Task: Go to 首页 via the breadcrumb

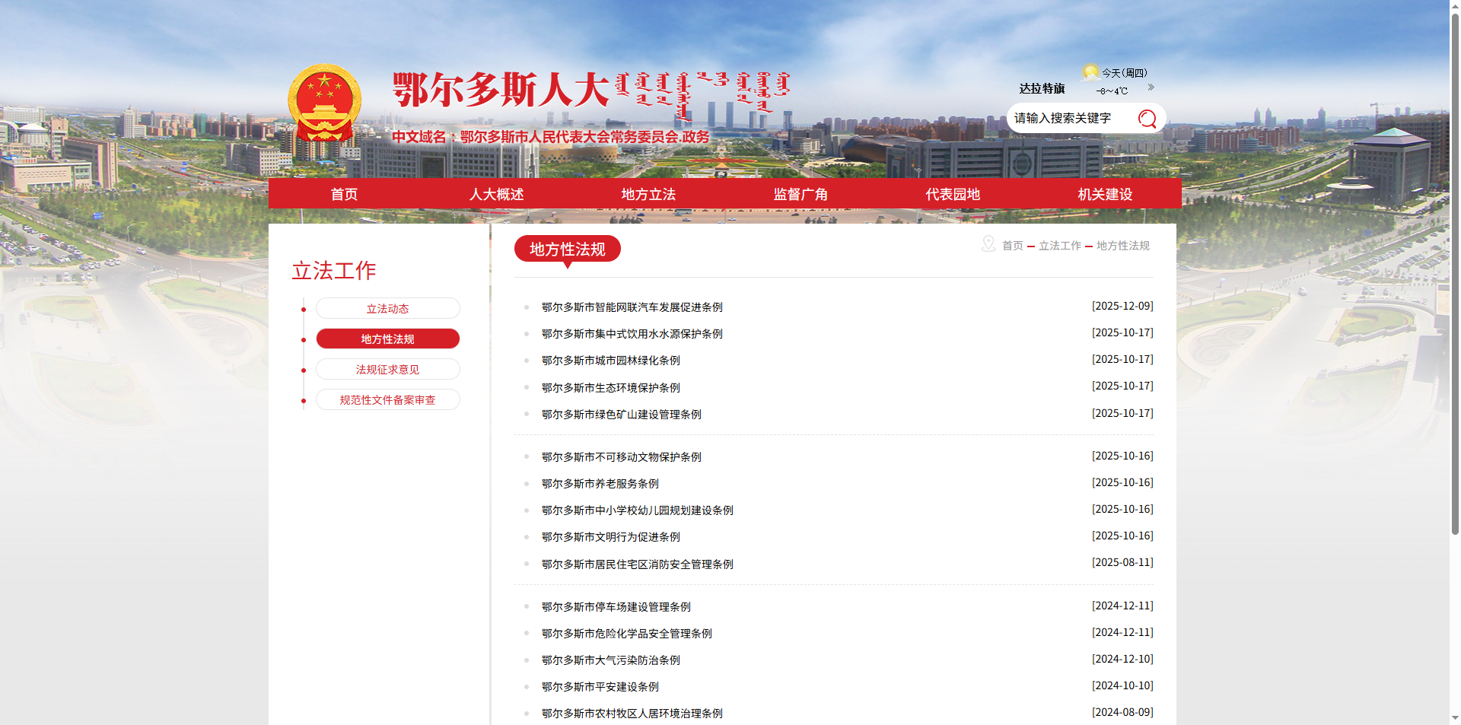Action: [x=1013, y=246]
